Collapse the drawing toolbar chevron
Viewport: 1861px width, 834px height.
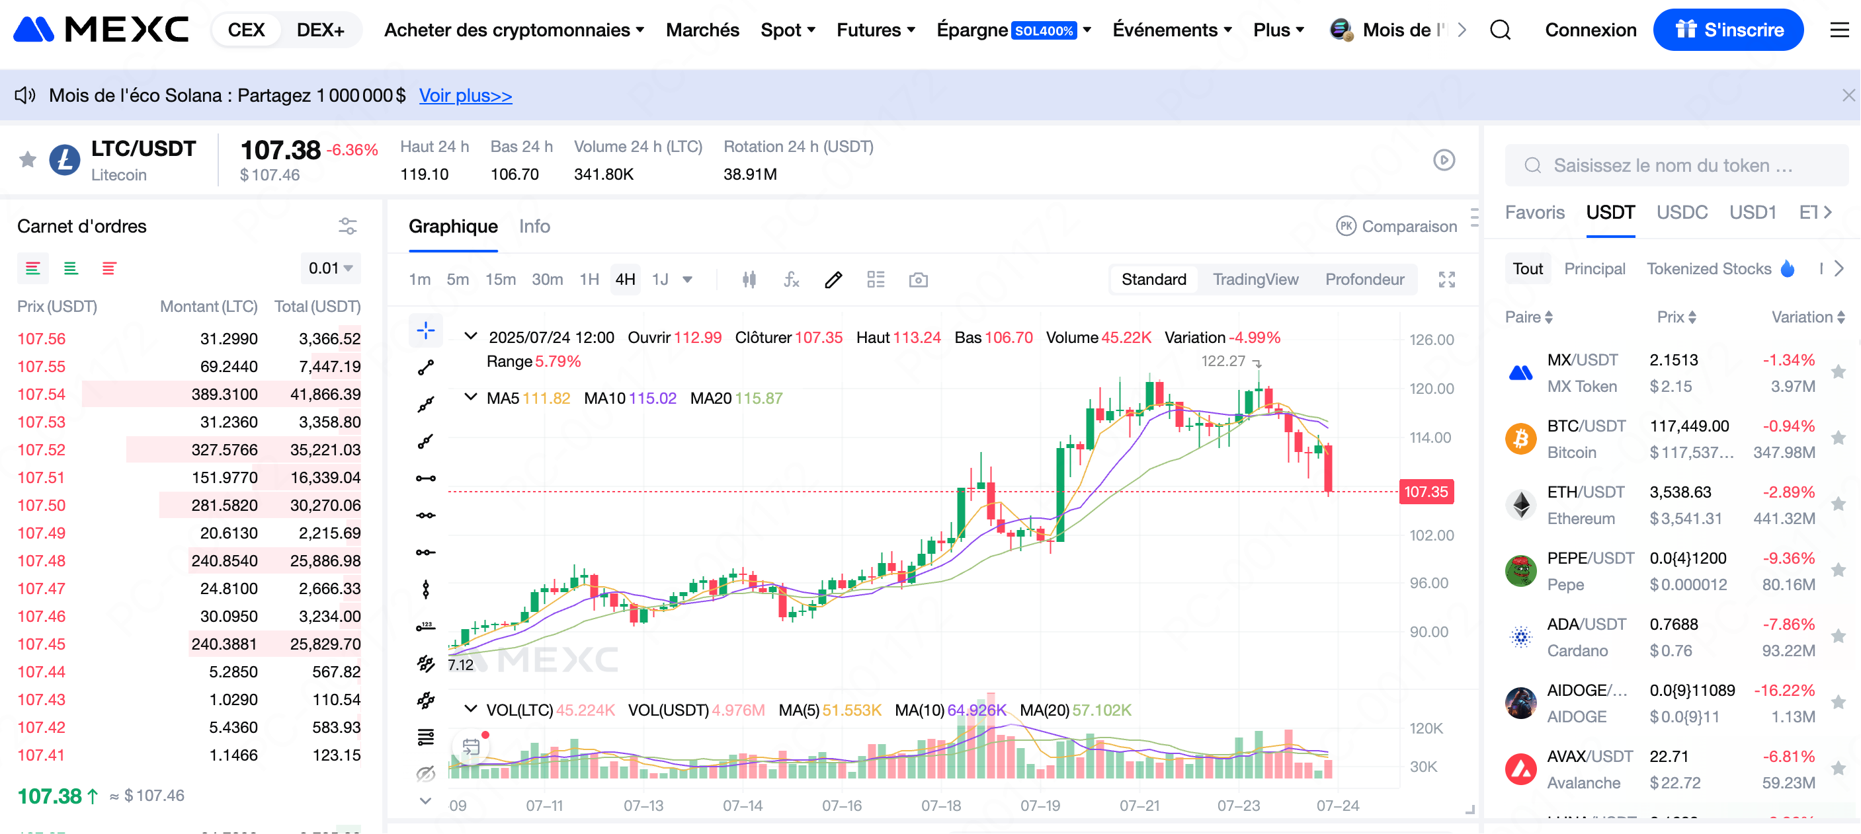(425, 801)
